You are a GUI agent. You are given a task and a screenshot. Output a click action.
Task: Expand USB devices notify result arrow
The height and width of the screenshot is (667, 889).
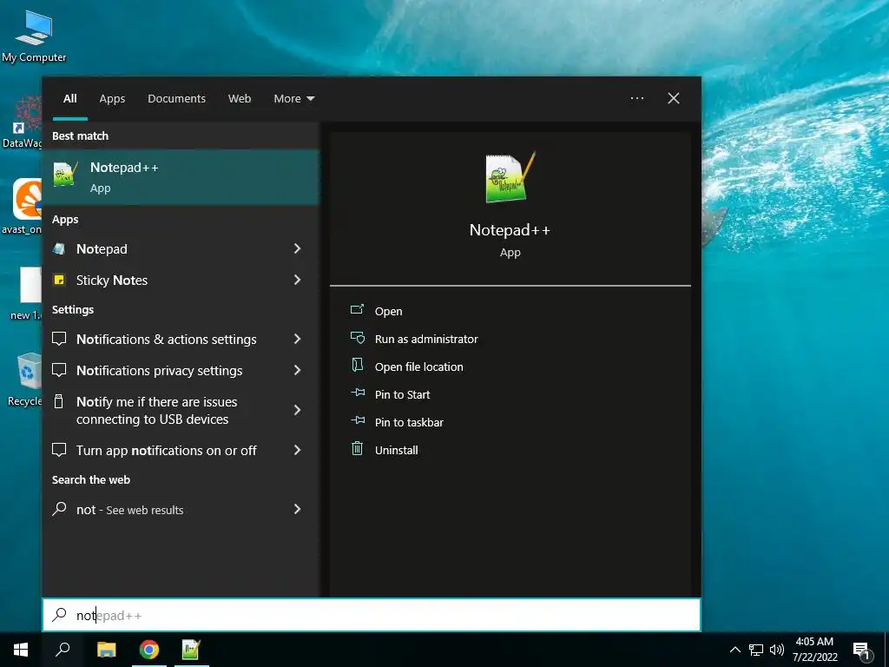pyautogui.click(x=297, y=410)
